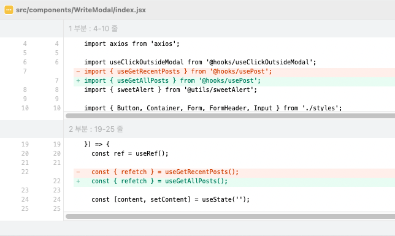Open file src/components/WriteModal/index.jsx header

pos(80,10)
